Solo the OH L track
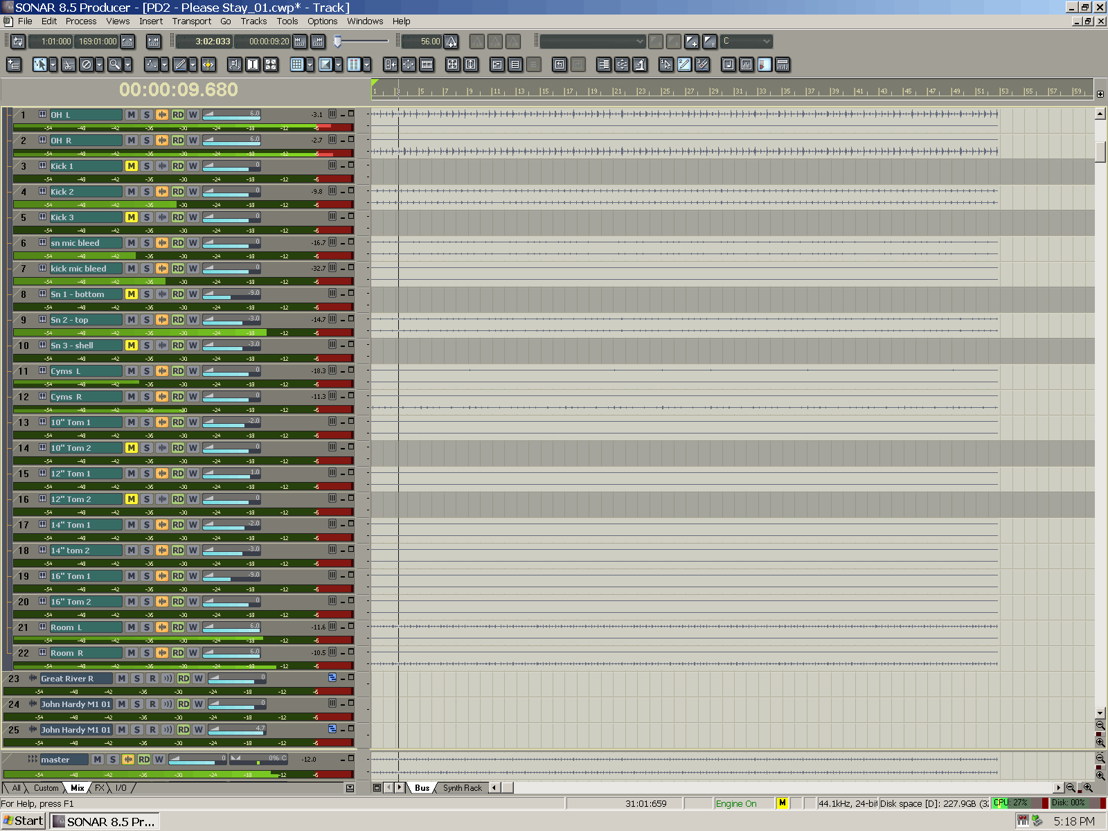The height and width of the screenshot is (831, 1108). point(146,115)
